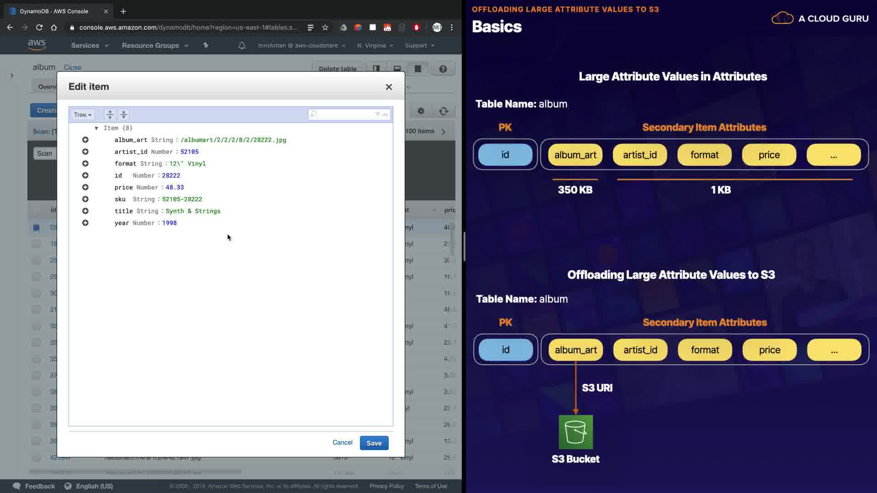
Task: Click collapse all fields icon in editor
Action: coord(124,115)
